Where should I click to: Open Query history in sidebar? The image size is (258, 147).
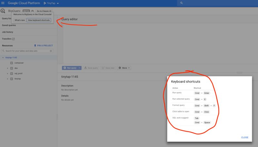point(6,18)
